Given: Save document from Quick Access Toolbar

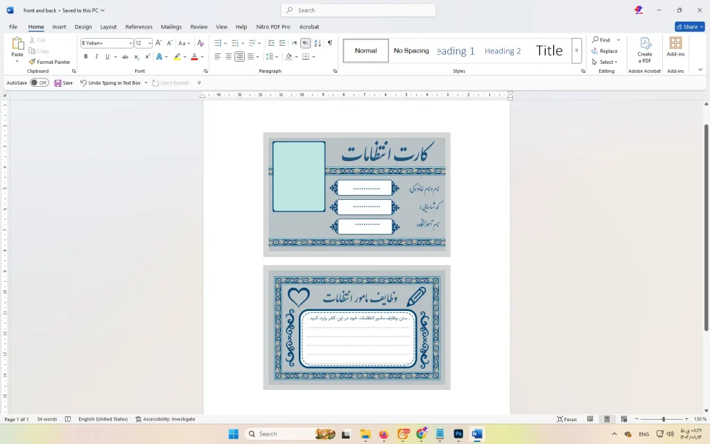Looking at the screenshot, I should point(63,83).
